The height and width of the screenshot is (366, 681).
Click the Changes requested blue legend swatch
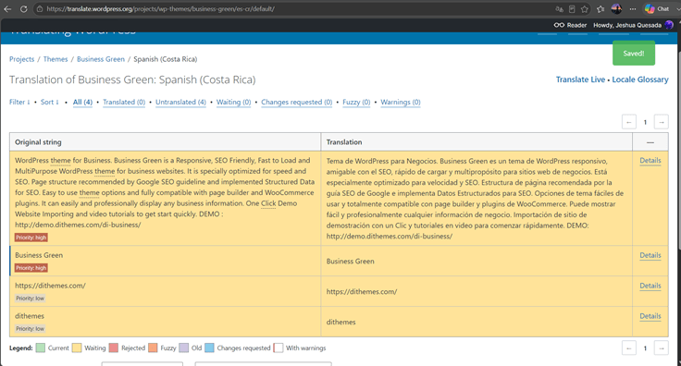[x=209, y=348]
